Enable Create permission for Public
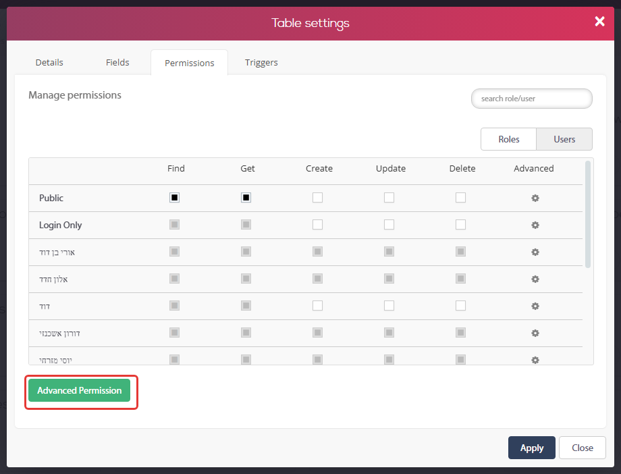Image resolution: width=621 pixels, height=474 pixels. 318,197
